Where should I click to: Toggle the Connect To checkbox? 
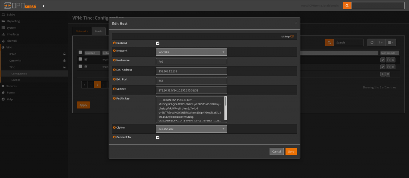coord(158,137)
